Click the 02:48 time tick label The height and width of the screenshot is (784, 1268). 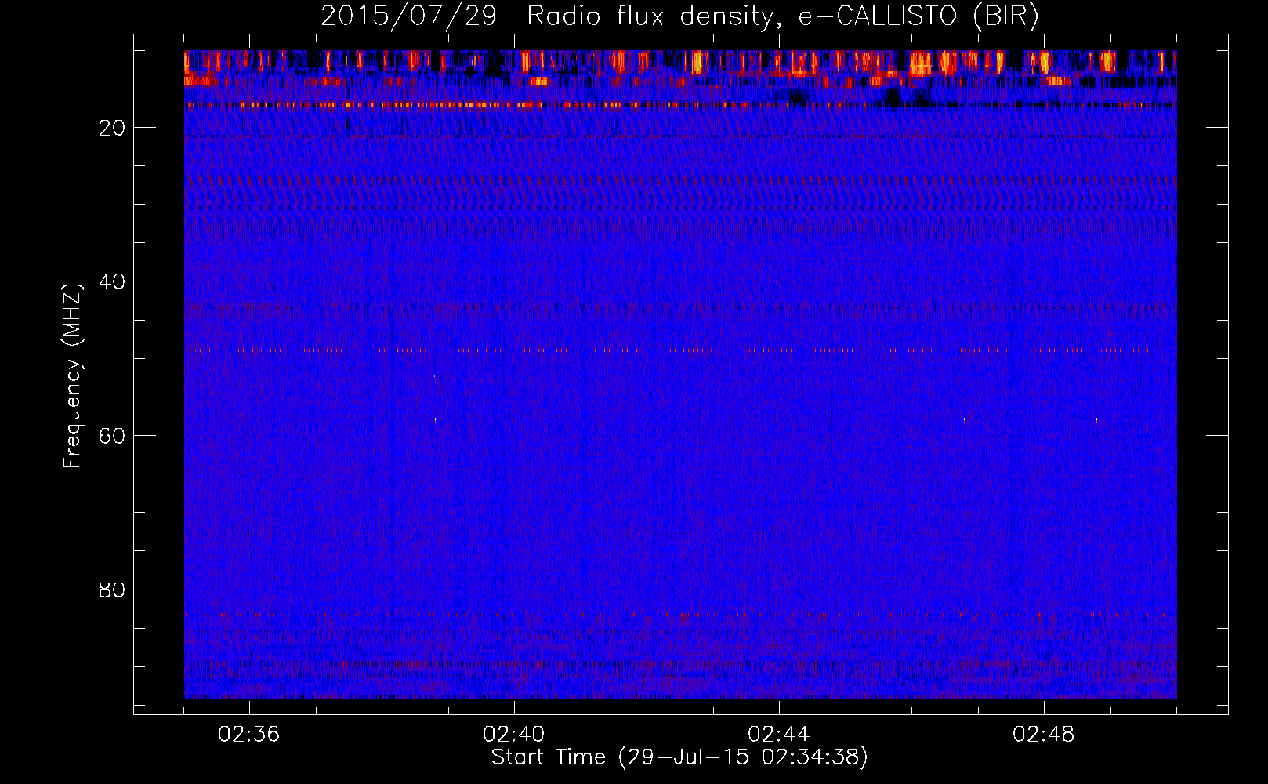1044,735
